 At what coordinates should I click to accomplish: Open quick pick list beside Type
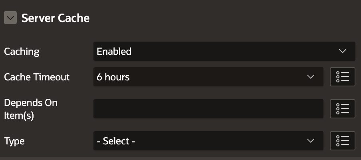tap(343, 141)
